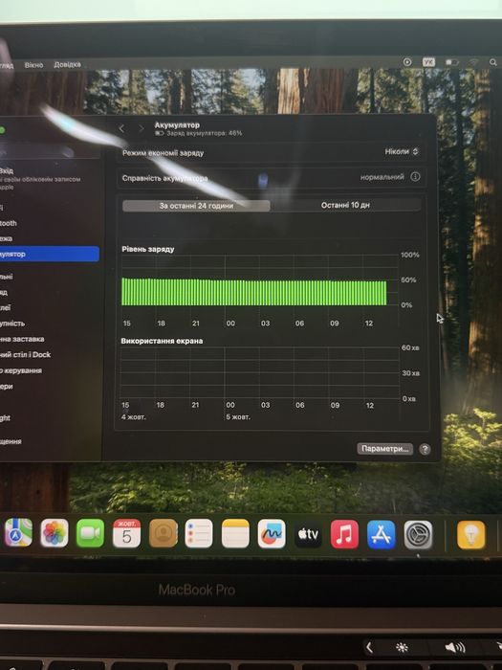Click System Settings gear in Dock

tap(418, 535)
